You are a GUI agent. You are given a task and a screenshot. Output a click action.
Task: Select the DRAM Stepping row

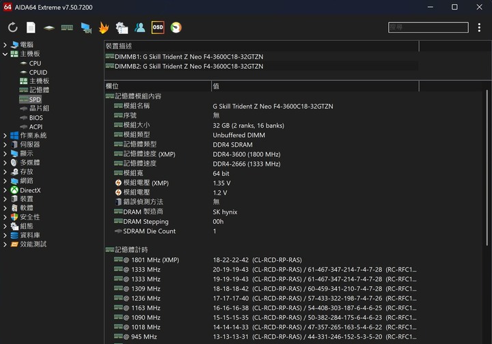point(261,222)
